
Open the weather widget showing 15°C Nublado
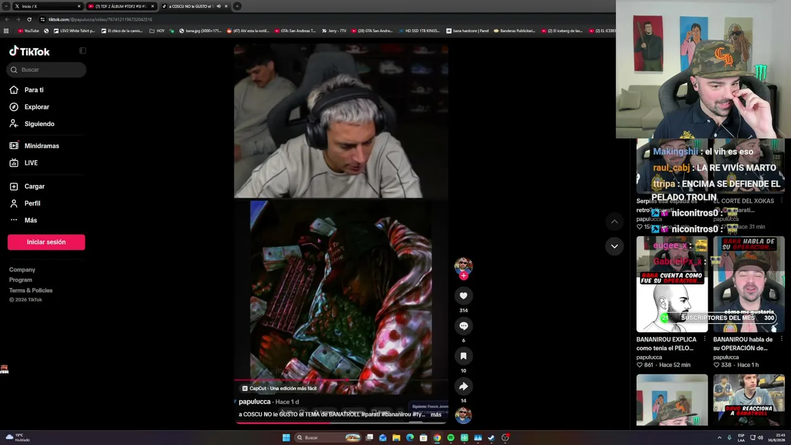pos(17,437)
